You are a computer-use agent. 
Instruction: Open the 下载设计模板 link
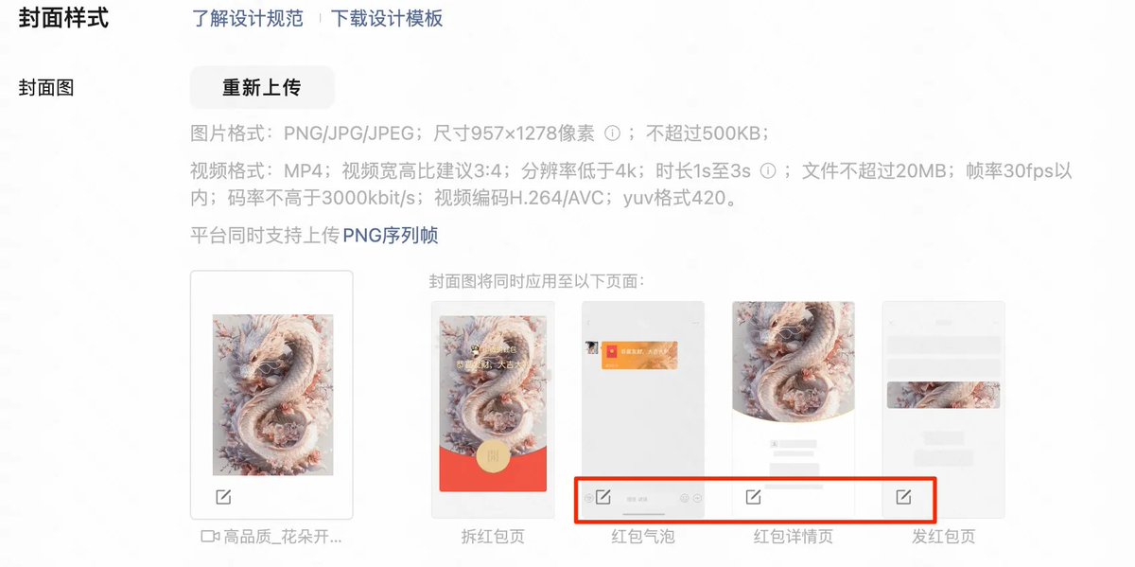point(387,18)
